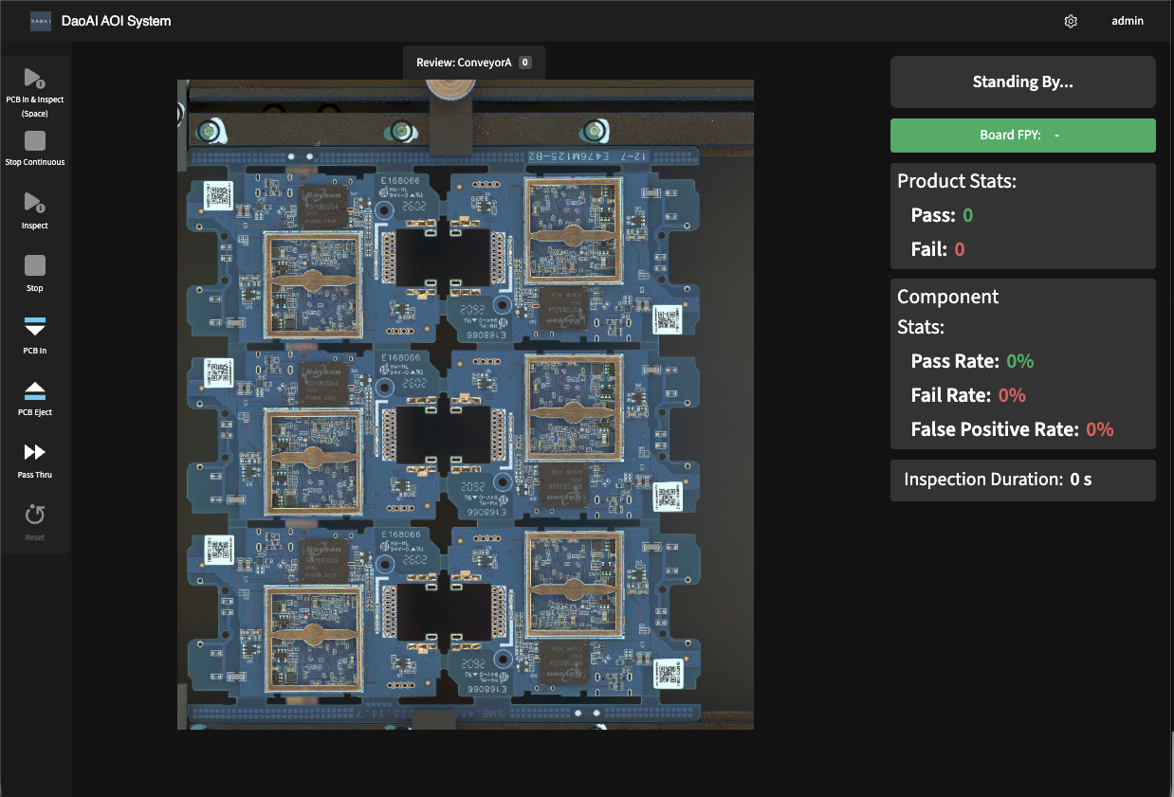The width and height of the screenshot is (1174, 797).
Task: Click the Inspection Duration display
Action: click(1022, 480)
